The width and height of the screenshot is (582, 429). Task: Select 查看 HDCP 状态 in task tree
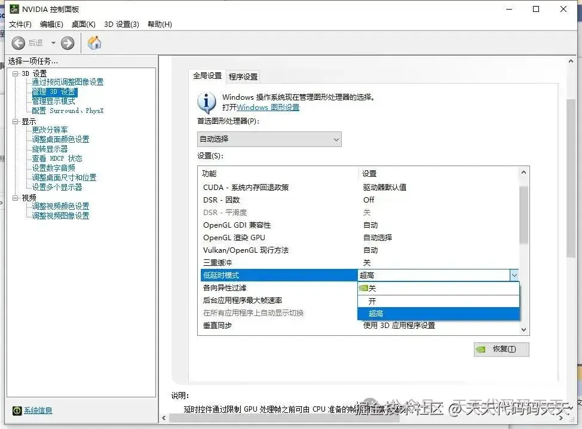pyautogui.click(x=57, y=158)
